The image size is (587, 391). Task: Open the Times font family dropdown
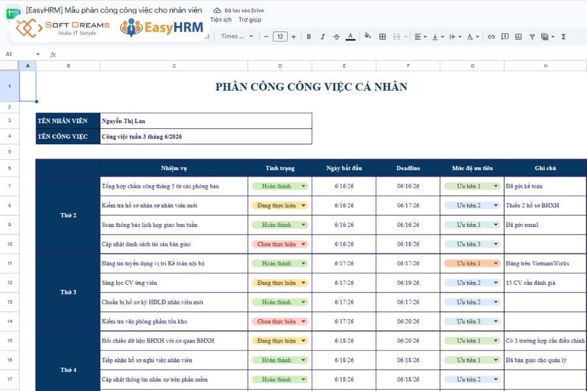click(237, 36)
